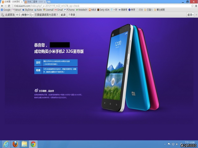Click the white phone image

(x=118, y=68)
